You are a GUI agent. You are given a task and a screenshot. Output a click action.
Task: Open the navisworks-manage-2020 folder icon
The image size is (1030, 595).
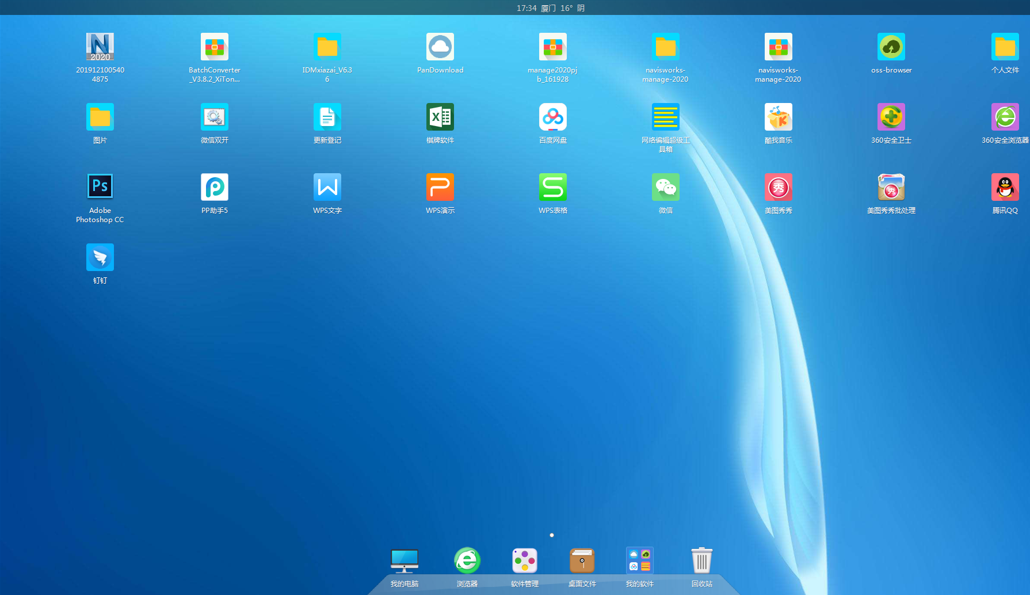pyautogui.click(x=666, y=47)
